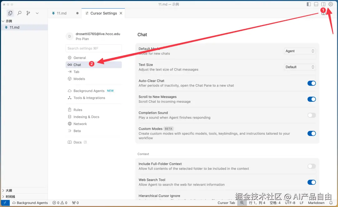Screen dimensions: 338x207
Task: Enable the Completion Sound toggle
Action: click(311, 115)
